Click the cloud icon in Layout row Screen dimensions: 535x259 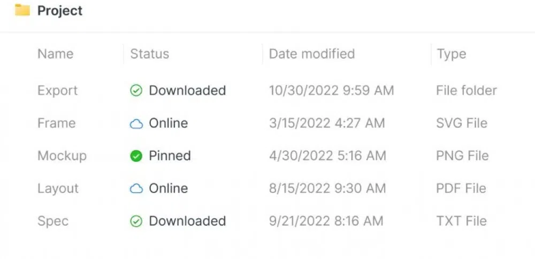tap(136, 189)
